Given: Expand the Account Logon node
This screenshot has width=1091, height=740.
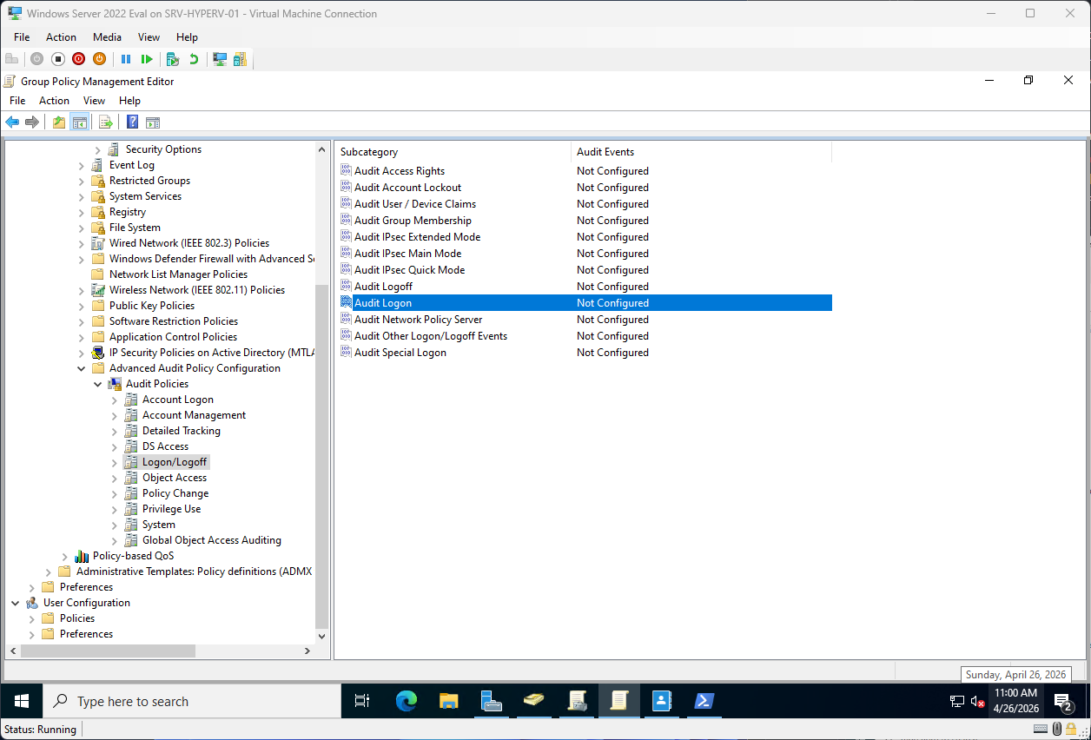Looking at the screenshot, I should coord(115,400).
